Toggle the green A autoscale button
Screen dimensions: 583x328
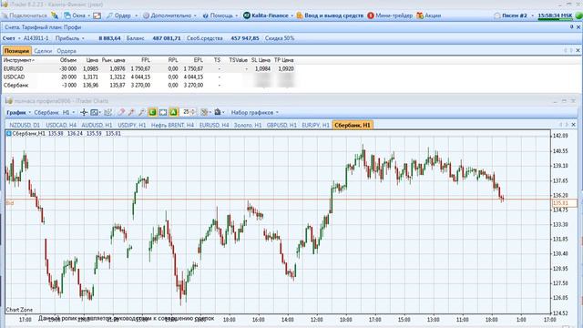click(x=173, y=112)
